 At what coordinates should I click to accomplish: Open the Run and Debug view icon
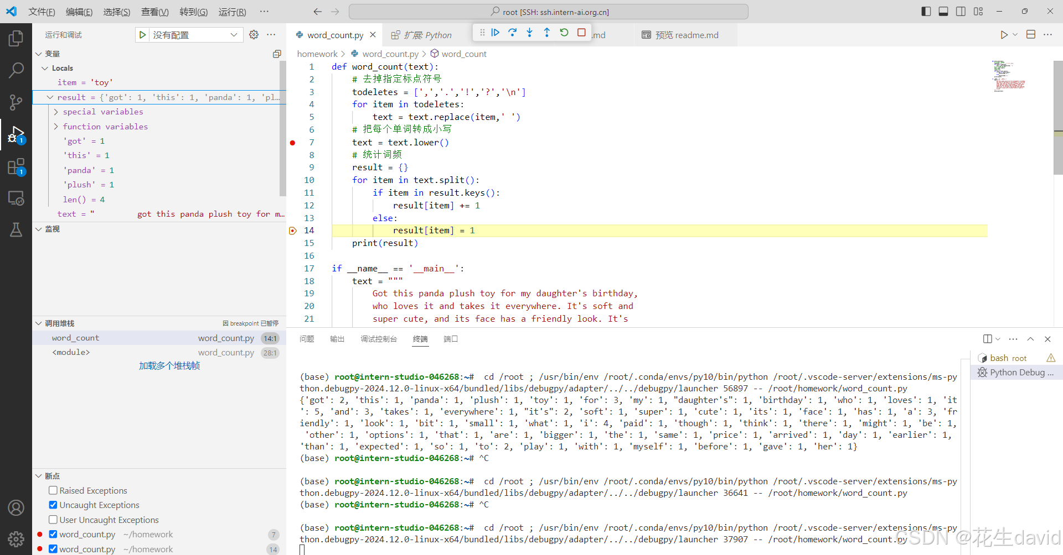16,134
